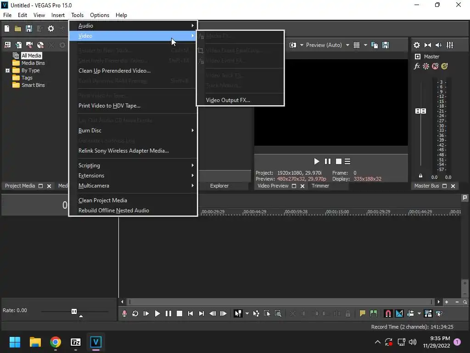Open the File menu
This screenshot has height=353, width=470.
7,15
